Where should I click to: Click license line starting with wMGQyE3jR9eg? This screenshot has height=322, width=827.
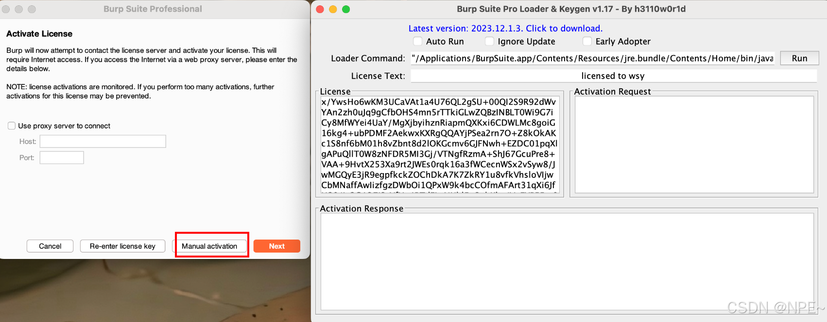point(437,175)
